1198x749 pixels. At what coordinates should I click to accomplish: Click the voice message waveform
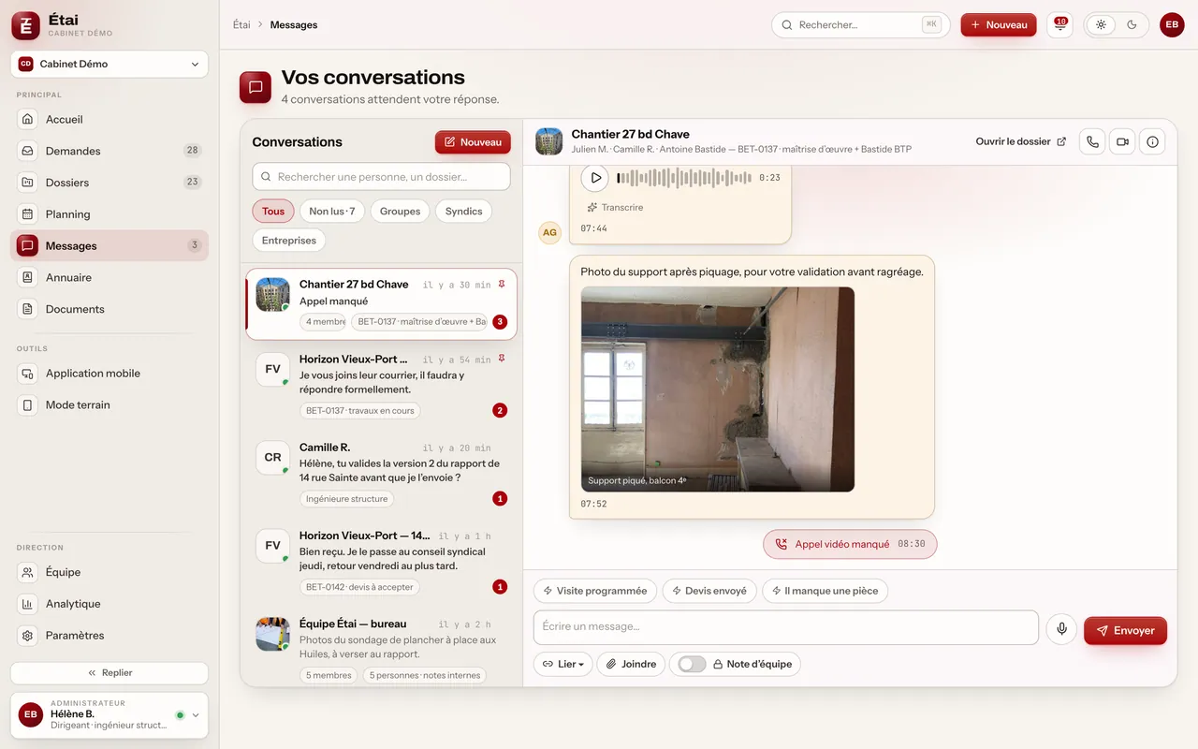click(x=684, y=177)
